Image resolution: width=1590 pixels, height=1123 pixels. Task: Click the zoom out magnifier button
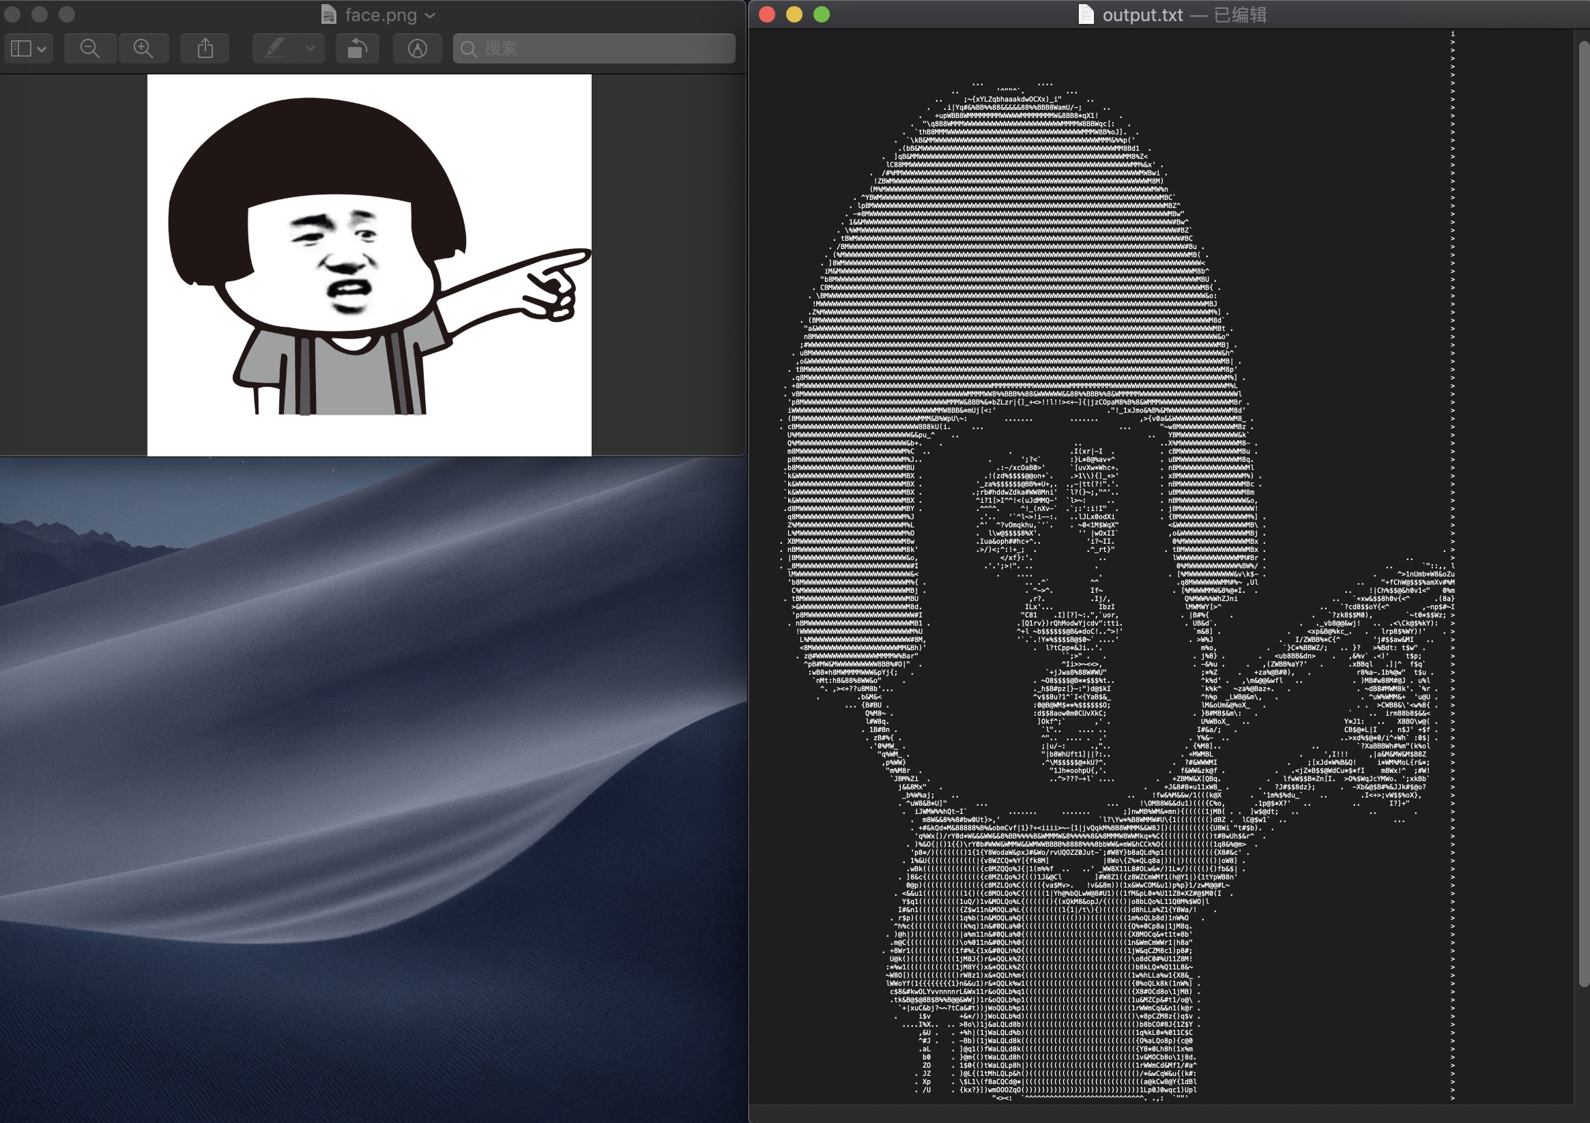tap(90, 48)
